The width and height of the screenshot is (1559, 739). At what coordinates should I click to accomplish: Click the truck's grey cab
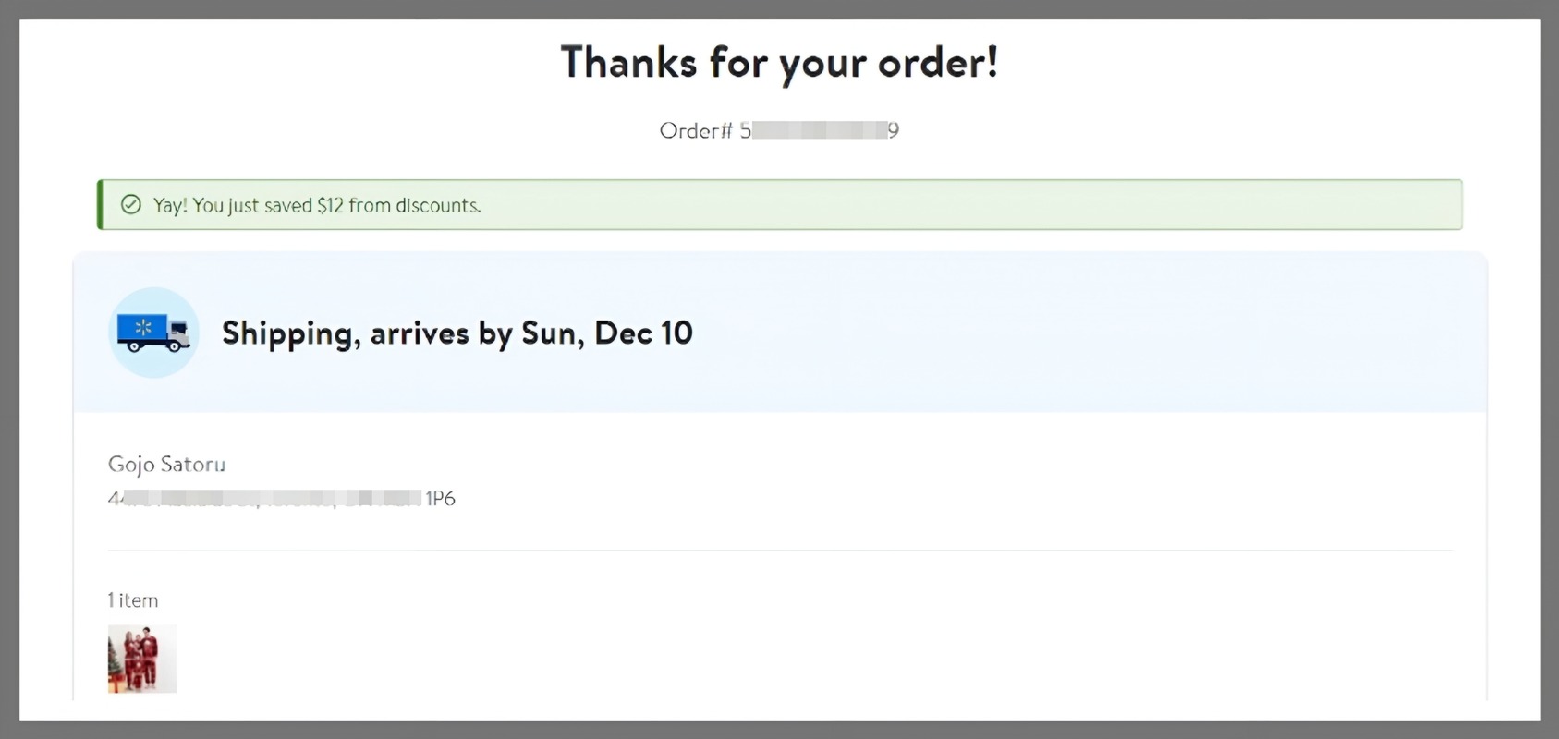pos(179,333)
